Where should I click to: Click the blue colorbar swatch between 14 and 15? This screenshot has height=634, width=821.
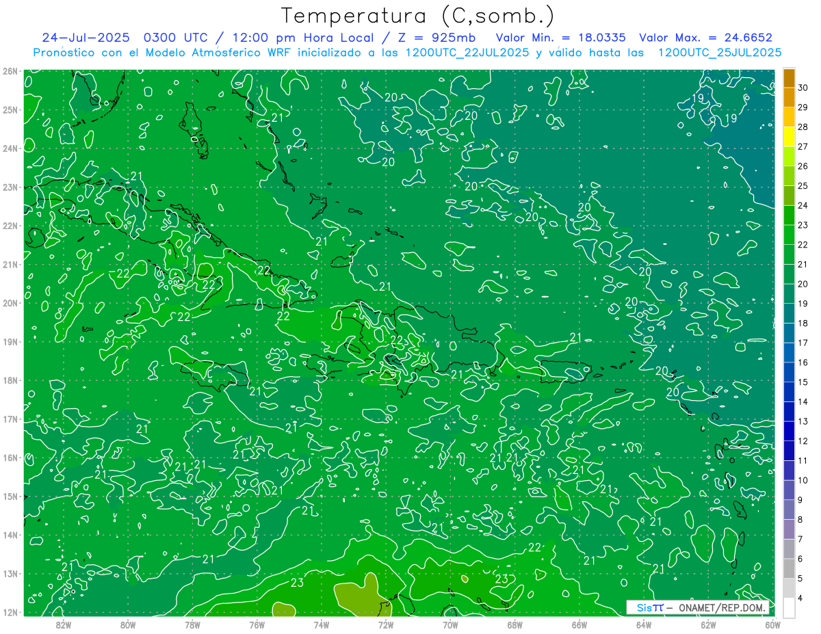789,392
